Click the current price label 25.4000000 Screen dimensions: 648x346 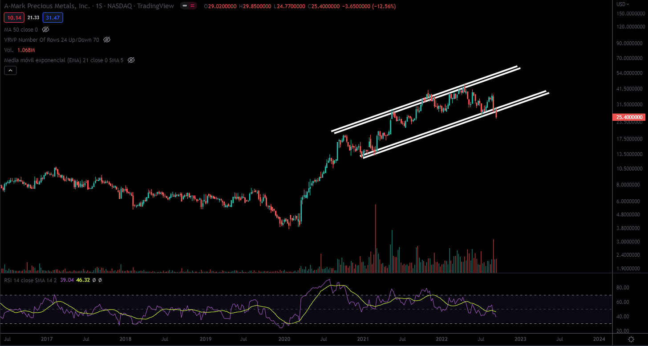628,118
